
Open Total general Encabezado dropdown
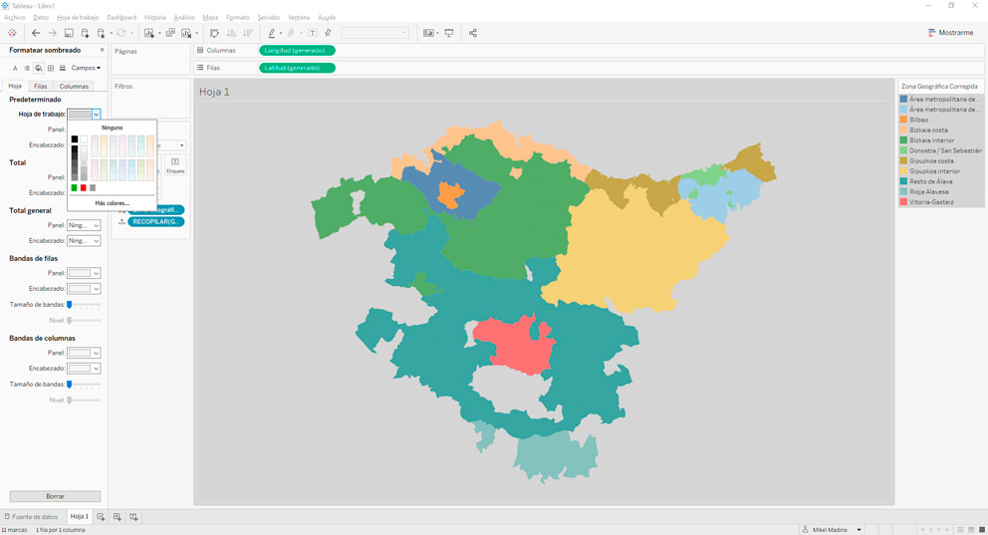click(x=84, y=241)
